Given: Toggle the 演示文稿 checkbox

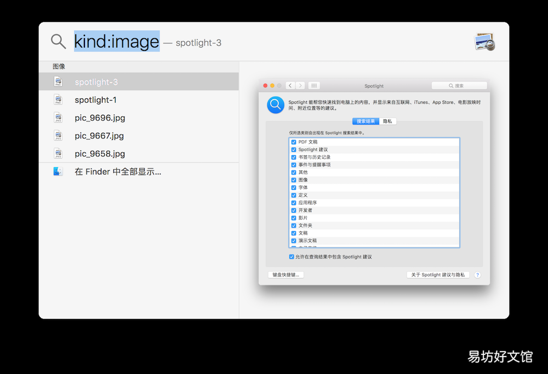Looking at the screenshot, I should pos(294,241).
